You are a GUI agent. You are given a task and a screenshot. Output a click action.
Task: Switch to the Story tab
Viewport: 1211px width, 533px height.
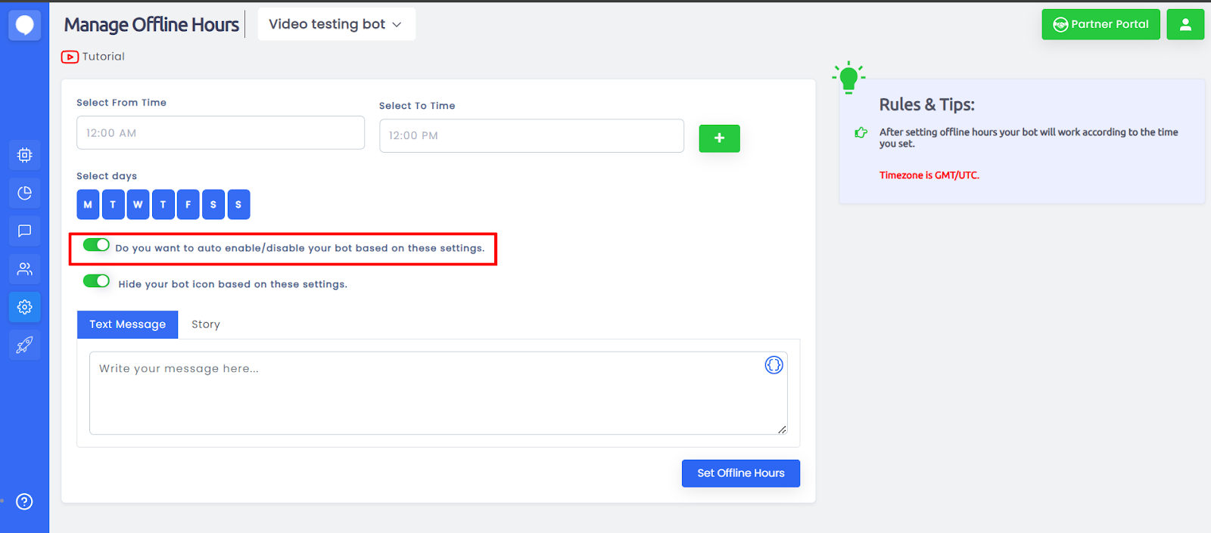(205, 324)
